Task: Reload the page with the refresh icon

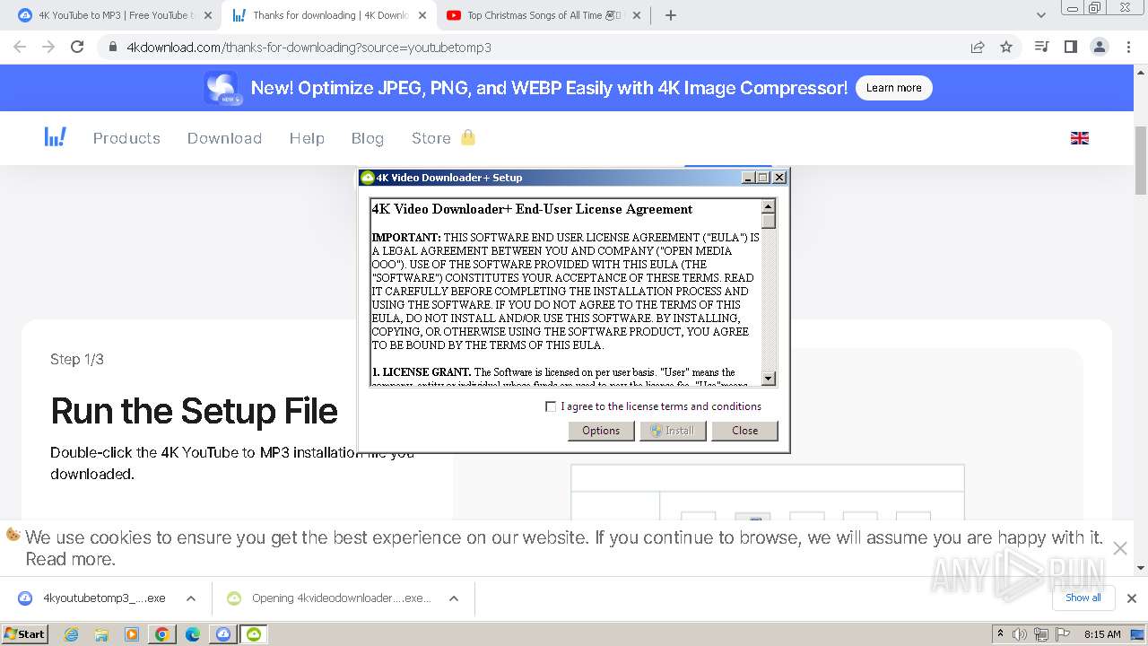Action: (x=77, y=47)
